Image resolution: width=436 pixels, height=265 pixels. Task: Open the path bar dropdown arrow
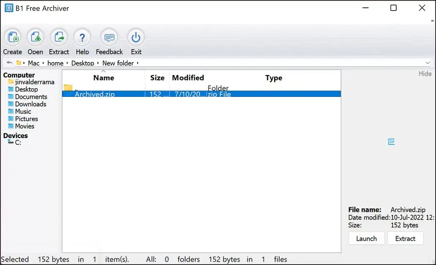428,63
